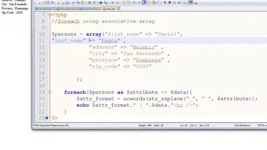Click 'Col : 1' in the status bar

point(193,125)
